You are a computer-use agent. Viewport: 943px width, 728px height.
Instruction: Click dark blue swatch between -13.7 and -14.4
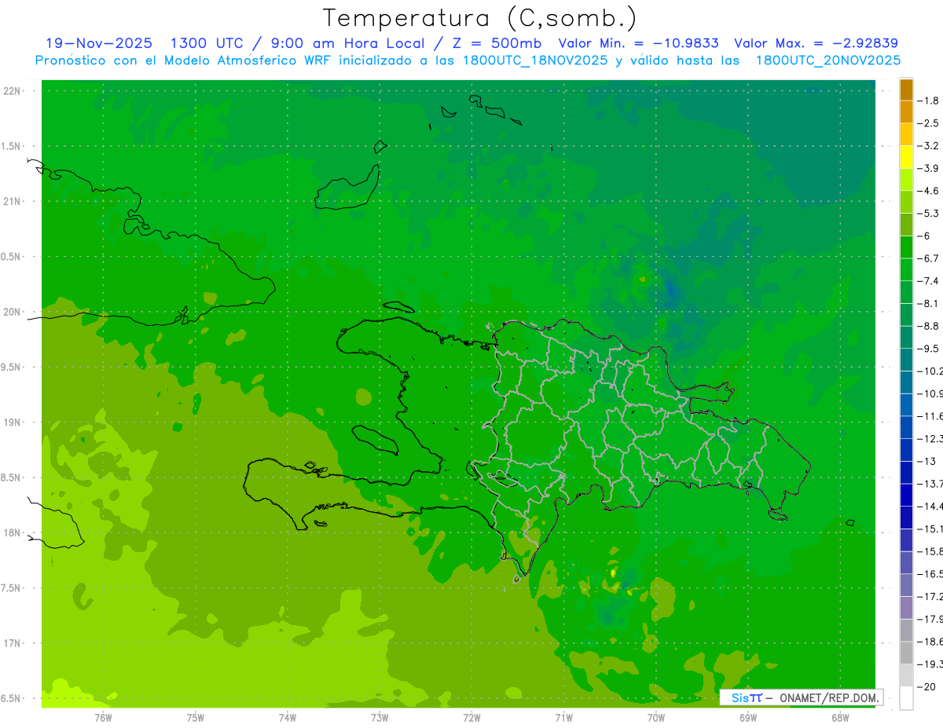click(x=906, y=495)
